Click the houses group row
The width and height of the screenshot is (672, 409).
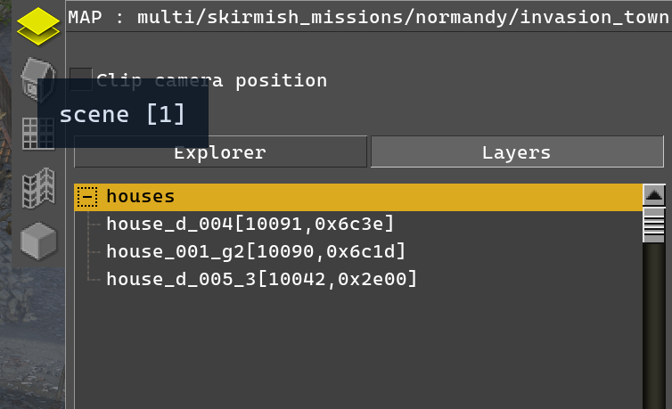pyautogui.click(x=358, y=197)
